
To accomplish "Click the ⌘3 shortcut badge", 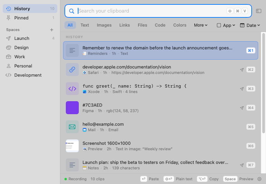I will tap(251, 89).
